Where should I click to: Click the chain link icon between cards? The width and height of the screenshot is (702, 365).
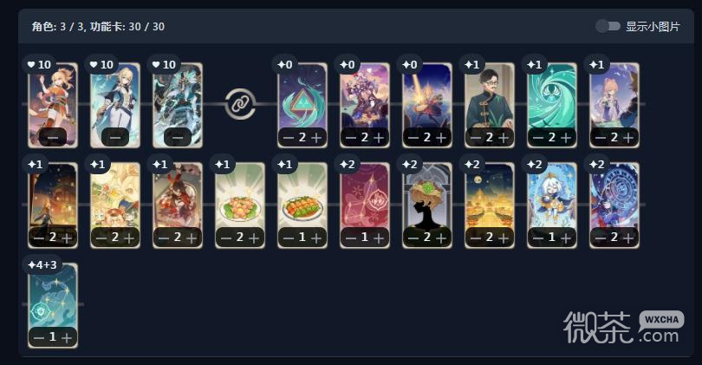tap(240, 104)
